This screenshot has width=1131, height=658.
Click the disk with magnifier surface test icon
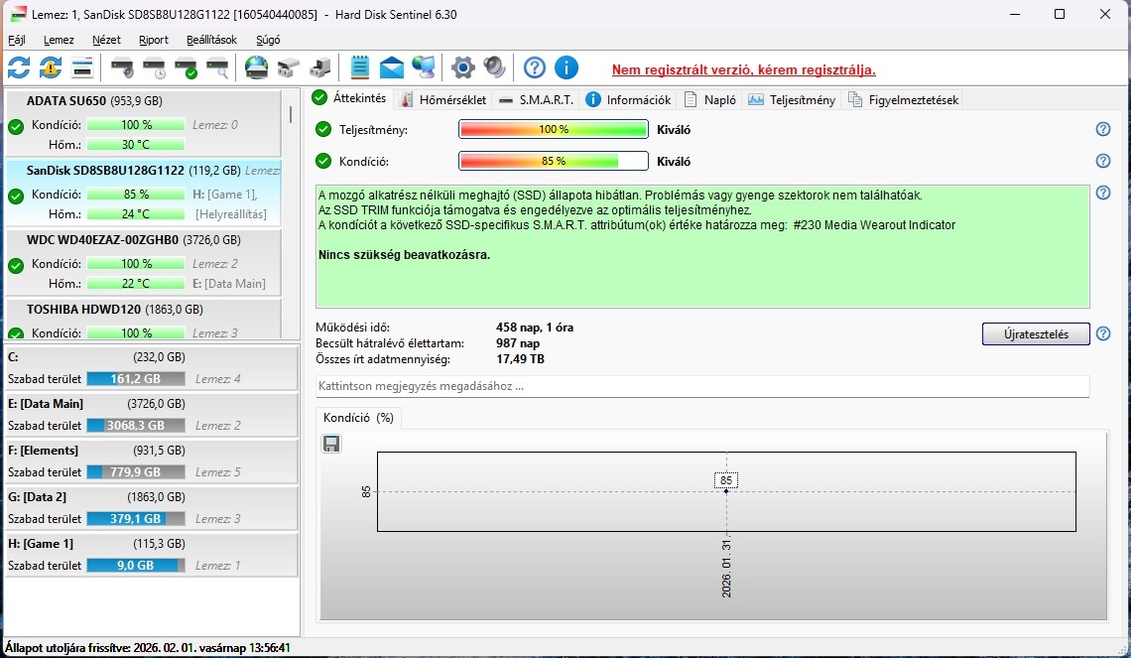click(217, 67)
